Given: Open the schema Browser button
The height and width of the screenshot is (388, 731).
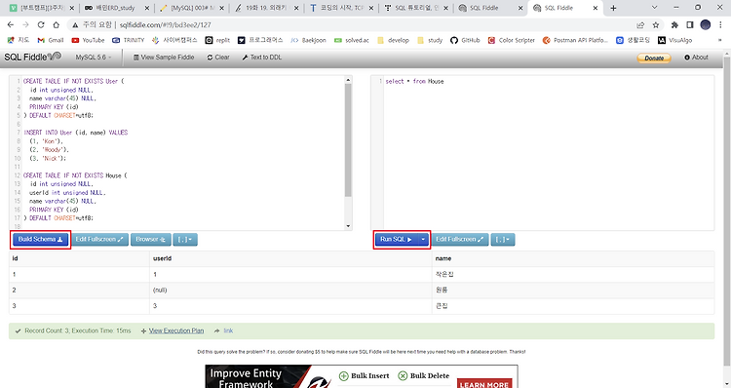Looking at the screenshot, I should [x=150, y=239].
